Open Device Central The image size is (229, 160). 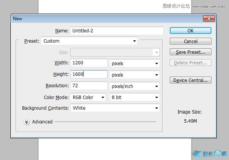pos(190,80)
